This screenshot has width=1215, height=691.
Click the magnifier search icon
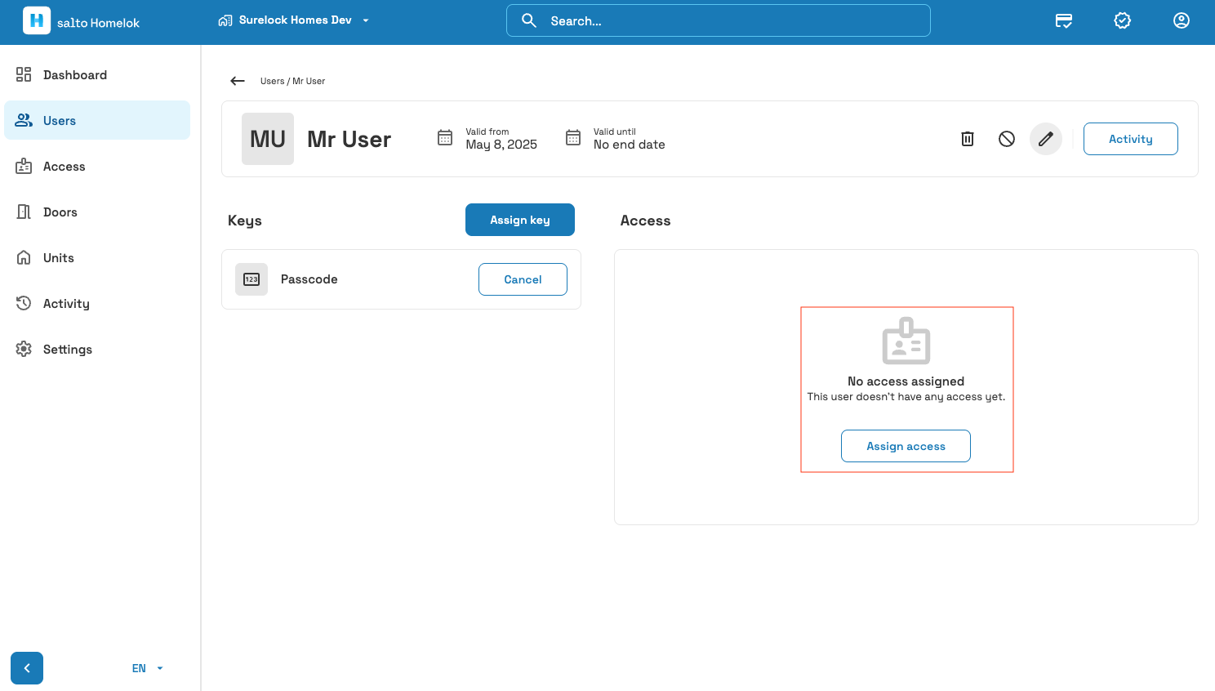click(x=529, y=20)
